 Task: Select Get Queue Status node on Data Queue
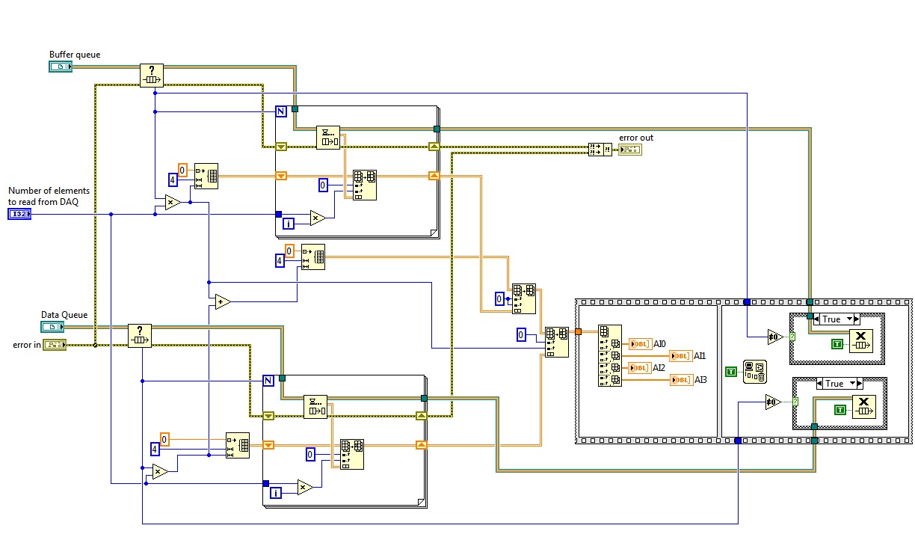pos(139,336)
